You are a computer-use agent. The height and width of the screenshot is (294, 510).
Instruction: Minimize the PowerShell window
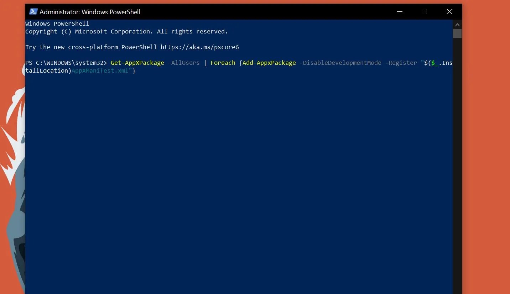pos(399,12)
